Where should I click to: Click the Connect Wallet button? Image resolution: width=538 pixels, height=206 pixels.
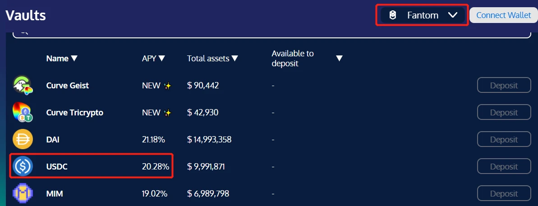tap(504, 15)
